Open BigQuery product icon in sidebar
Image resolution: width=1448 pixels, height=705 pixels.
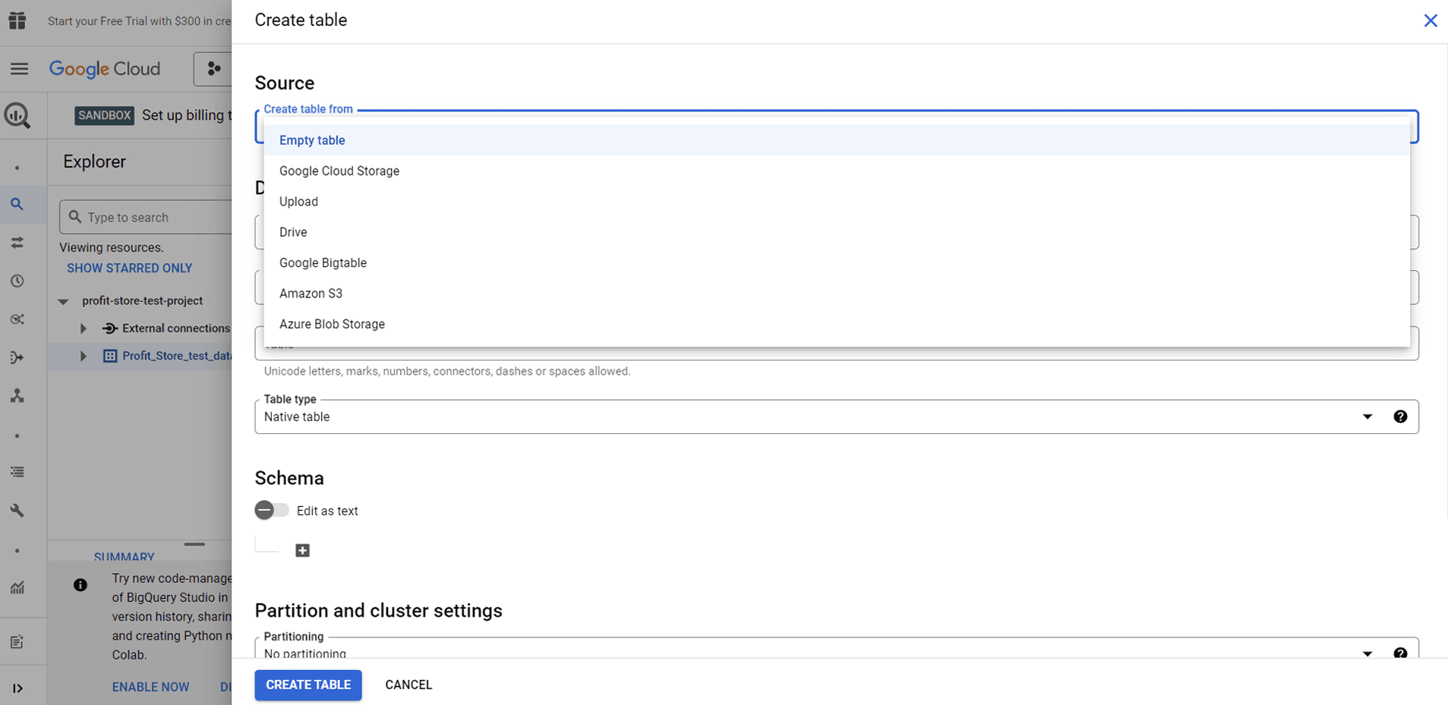click(17, 115)
